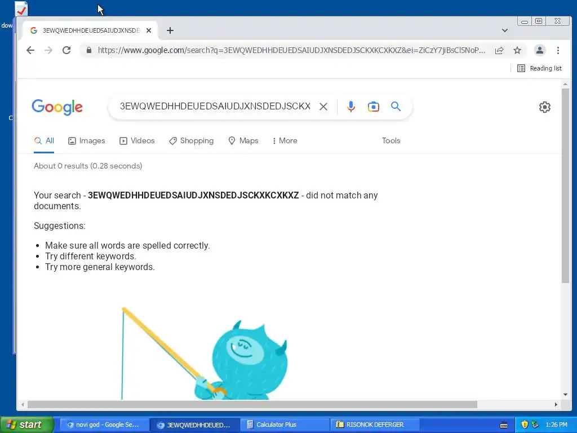Close the 3EWQWEDHH search tab
Image resolution: width=577 pixels, height=433 pixels.
[x=149, y=30]
